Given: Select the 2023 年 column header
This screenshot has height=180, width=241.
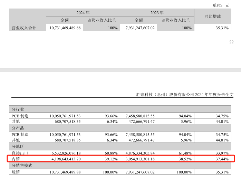Looking at the screenshot, I should click(x=157, y=12).
